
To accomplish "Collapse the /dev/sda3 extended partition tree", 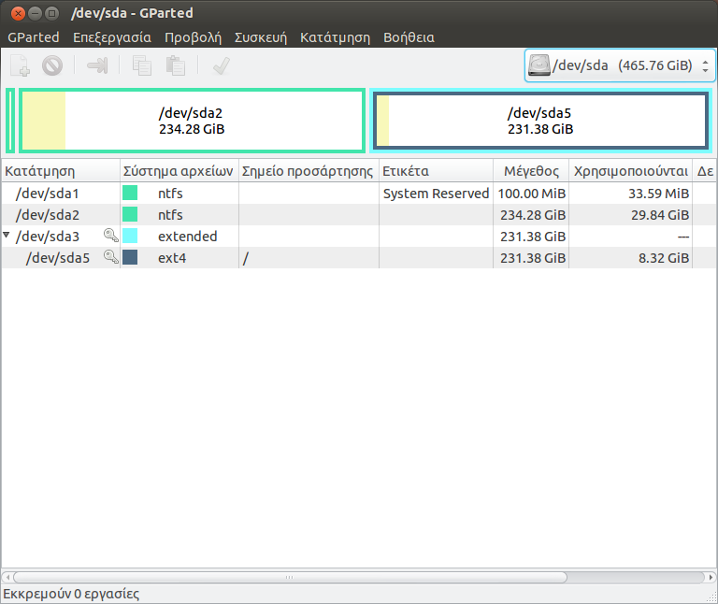I will pyautogui.click(x=7, y=235).
